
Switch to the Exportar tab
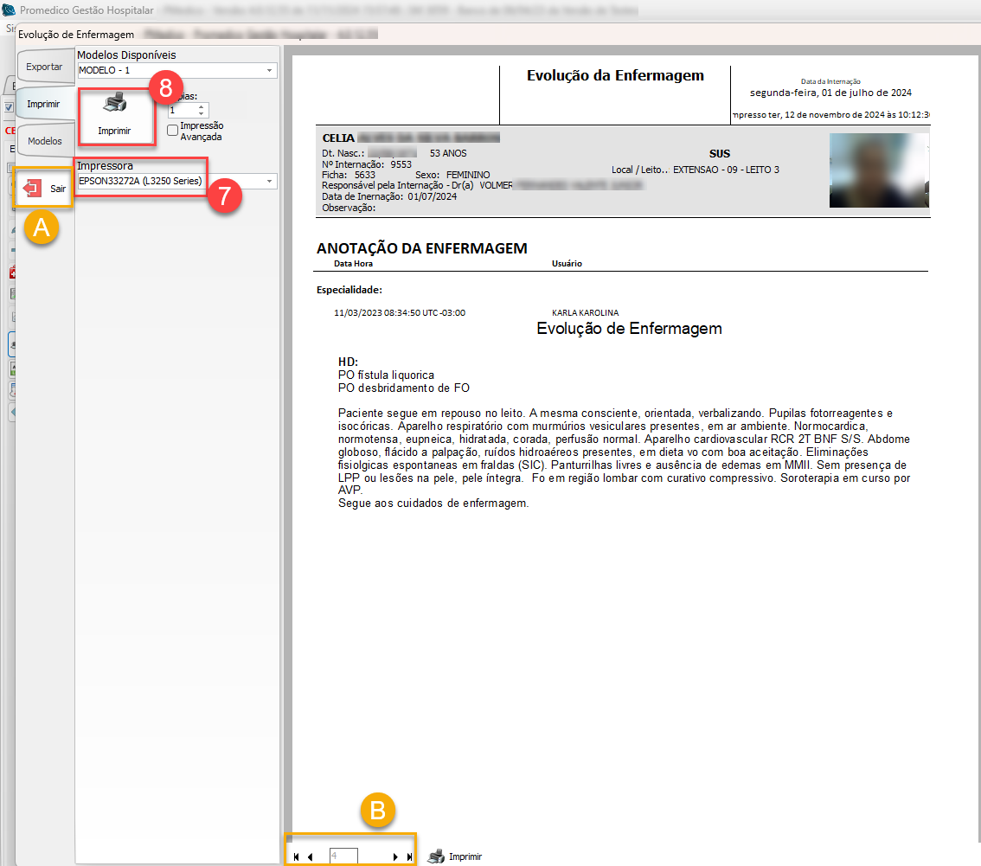coord(44,66)
